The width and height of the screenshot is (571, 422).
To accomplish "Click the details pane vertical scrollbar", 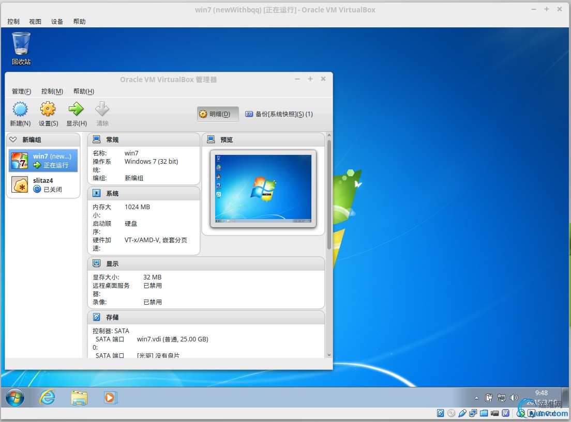I will (x=329, y=195).
